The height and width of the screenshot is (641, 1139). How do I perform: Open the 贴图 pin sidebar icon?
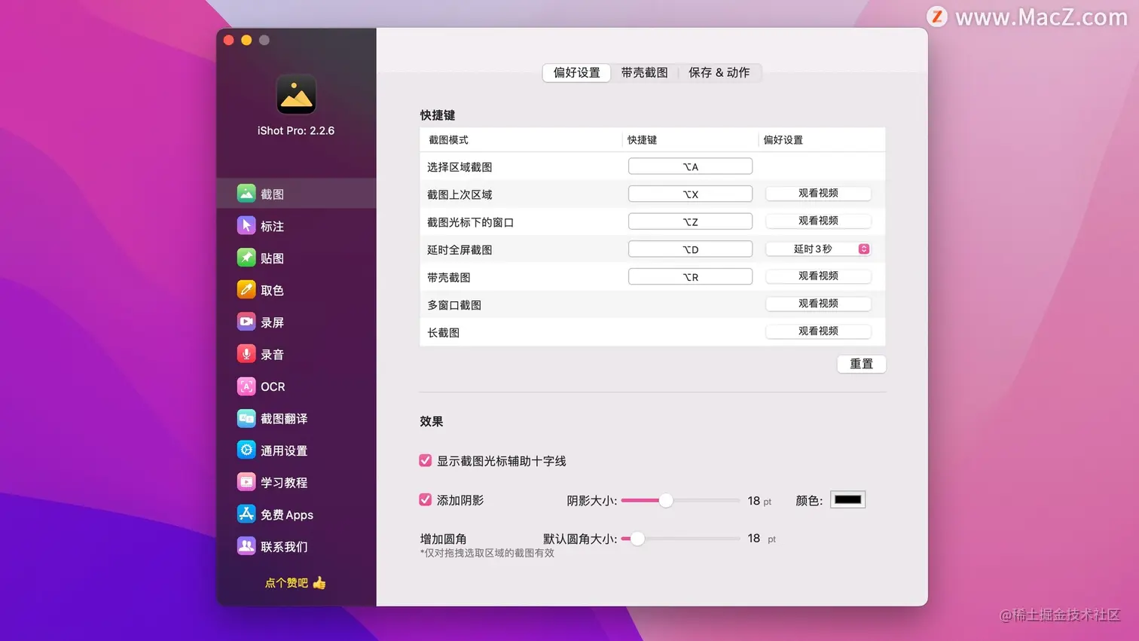(x=246, y=258)
